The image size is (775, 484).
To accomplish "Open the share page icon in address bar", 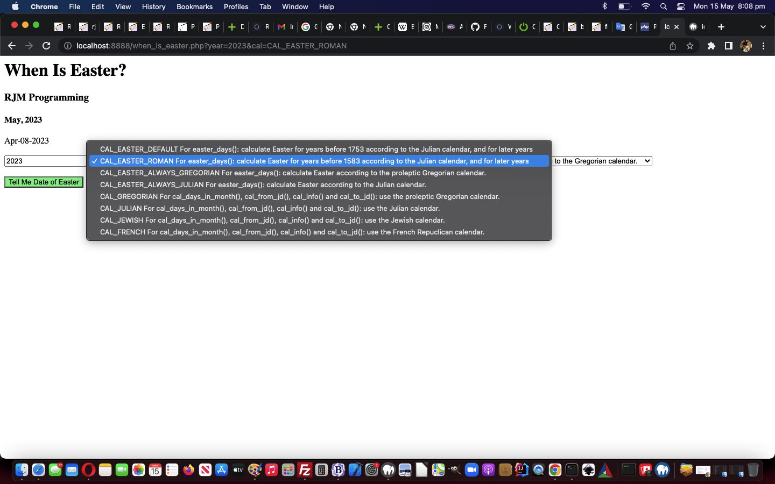I will 673,46.
